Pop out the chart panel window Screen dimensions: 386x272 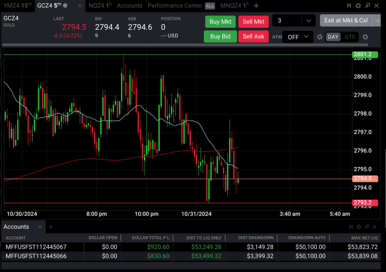[x=367, y=6]
